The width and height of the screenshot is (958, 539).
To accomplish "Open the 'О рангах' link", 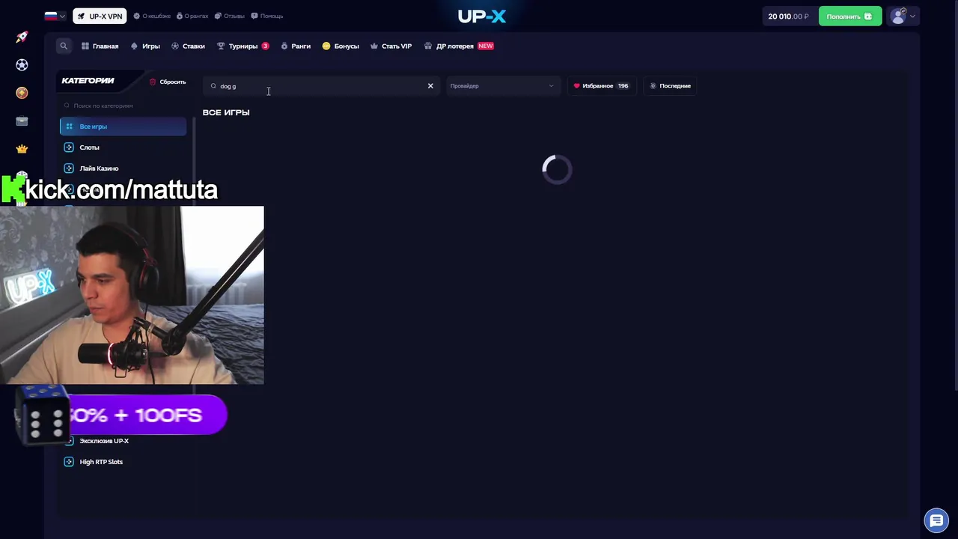I will point(192,16).
